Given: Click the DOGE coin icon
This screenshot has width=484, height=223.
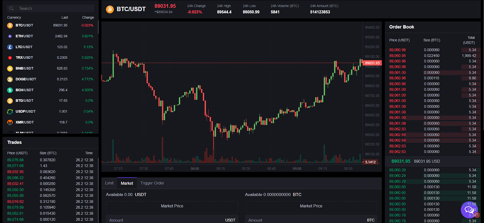Looking at the screenshot, I should [x=10, y=79].
